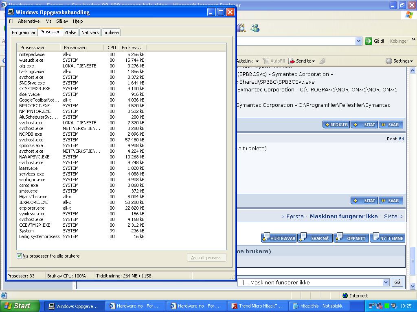Open the AutoLink dropdown arrow
417x312 pixels.
click(257, 61)
